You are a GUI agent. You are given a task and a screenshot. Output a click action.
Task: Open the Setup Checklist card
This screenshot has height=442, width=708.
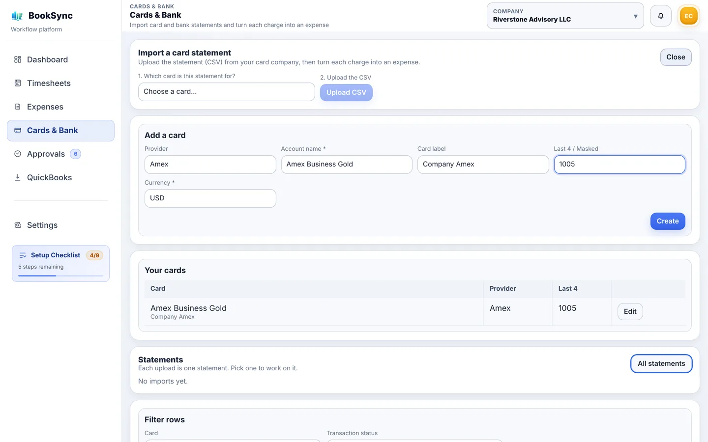click(x=60, y=263)
